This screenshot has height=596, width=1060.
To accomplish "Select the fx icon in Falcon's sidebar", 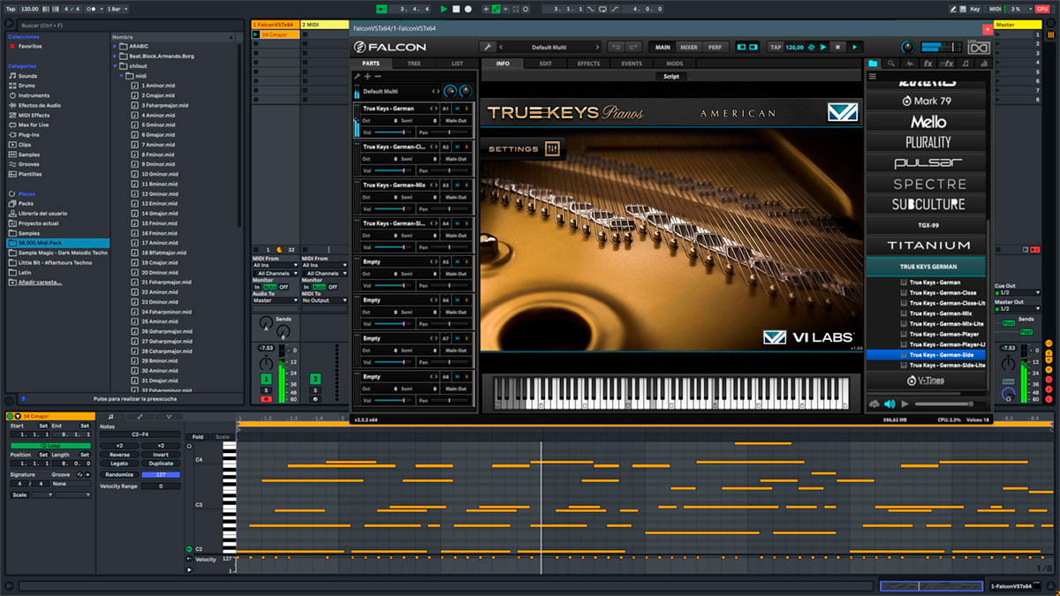I will [927, 64].
